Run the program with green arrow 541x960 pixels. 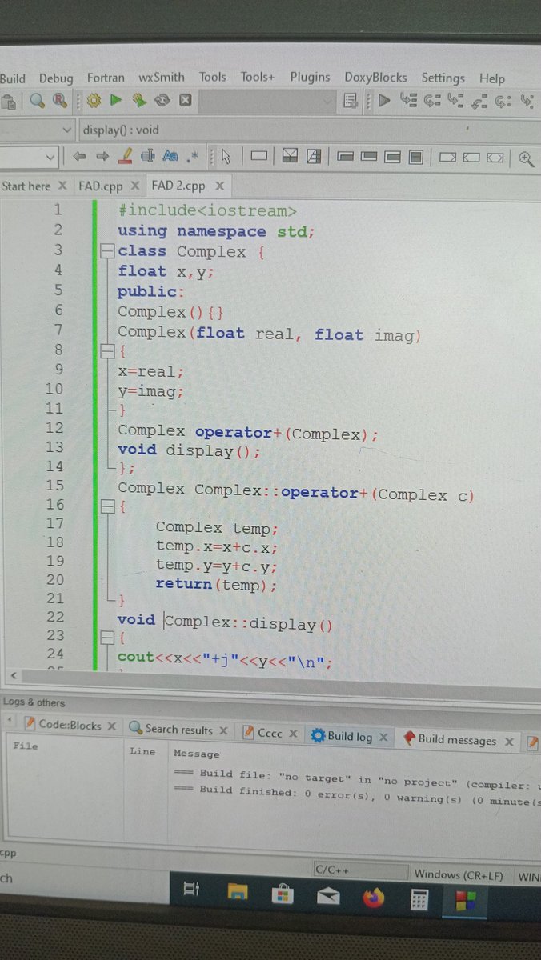point(116,101)
